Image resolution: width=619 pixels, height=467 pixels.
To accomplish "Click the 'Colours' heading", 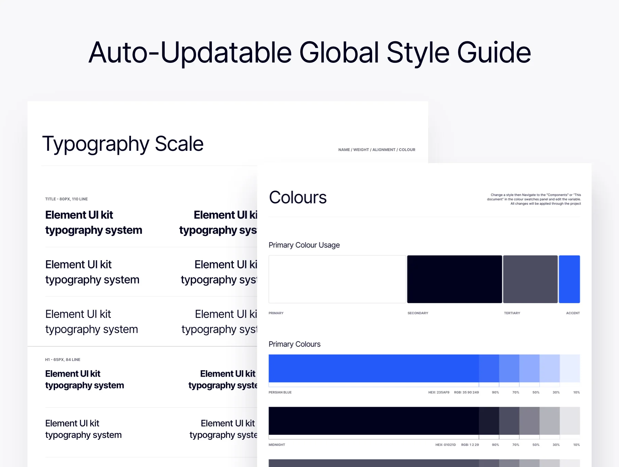I will click(x=298, y=197).
